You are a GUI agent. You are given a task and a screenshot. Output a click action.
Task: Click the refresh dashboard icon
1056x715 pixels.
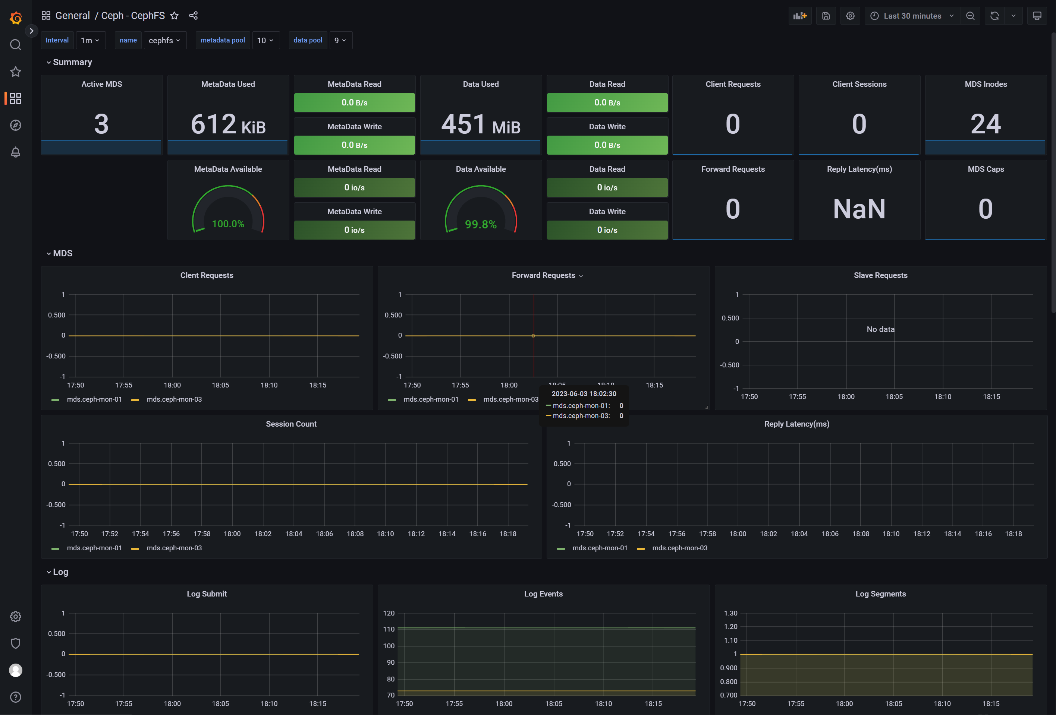994,16
